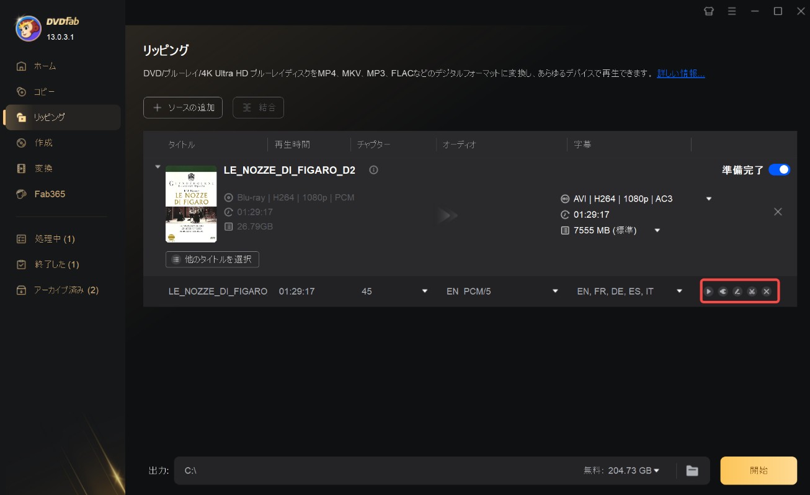Click the ソースの追加 button
Screen dimensions: 810x495
pyautogui.click(x=183, y=107)
